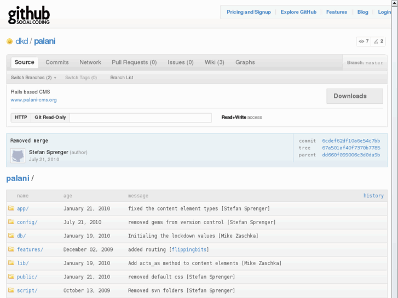Viewport: 398px width, 298px height.
Task: Click Stefan Sprenger's avatar image
Action: (x=18, y=155)
